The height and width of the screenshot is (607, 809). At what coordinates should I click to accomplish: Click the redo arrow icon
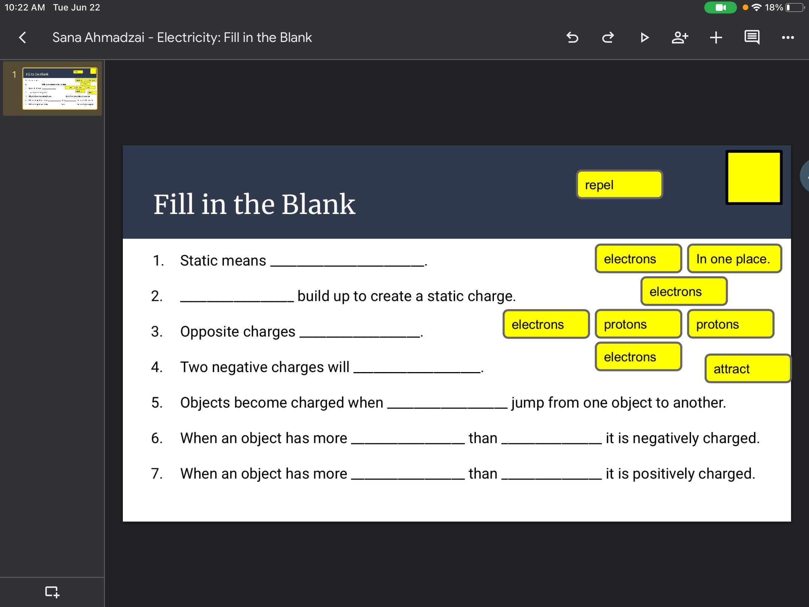608,37
